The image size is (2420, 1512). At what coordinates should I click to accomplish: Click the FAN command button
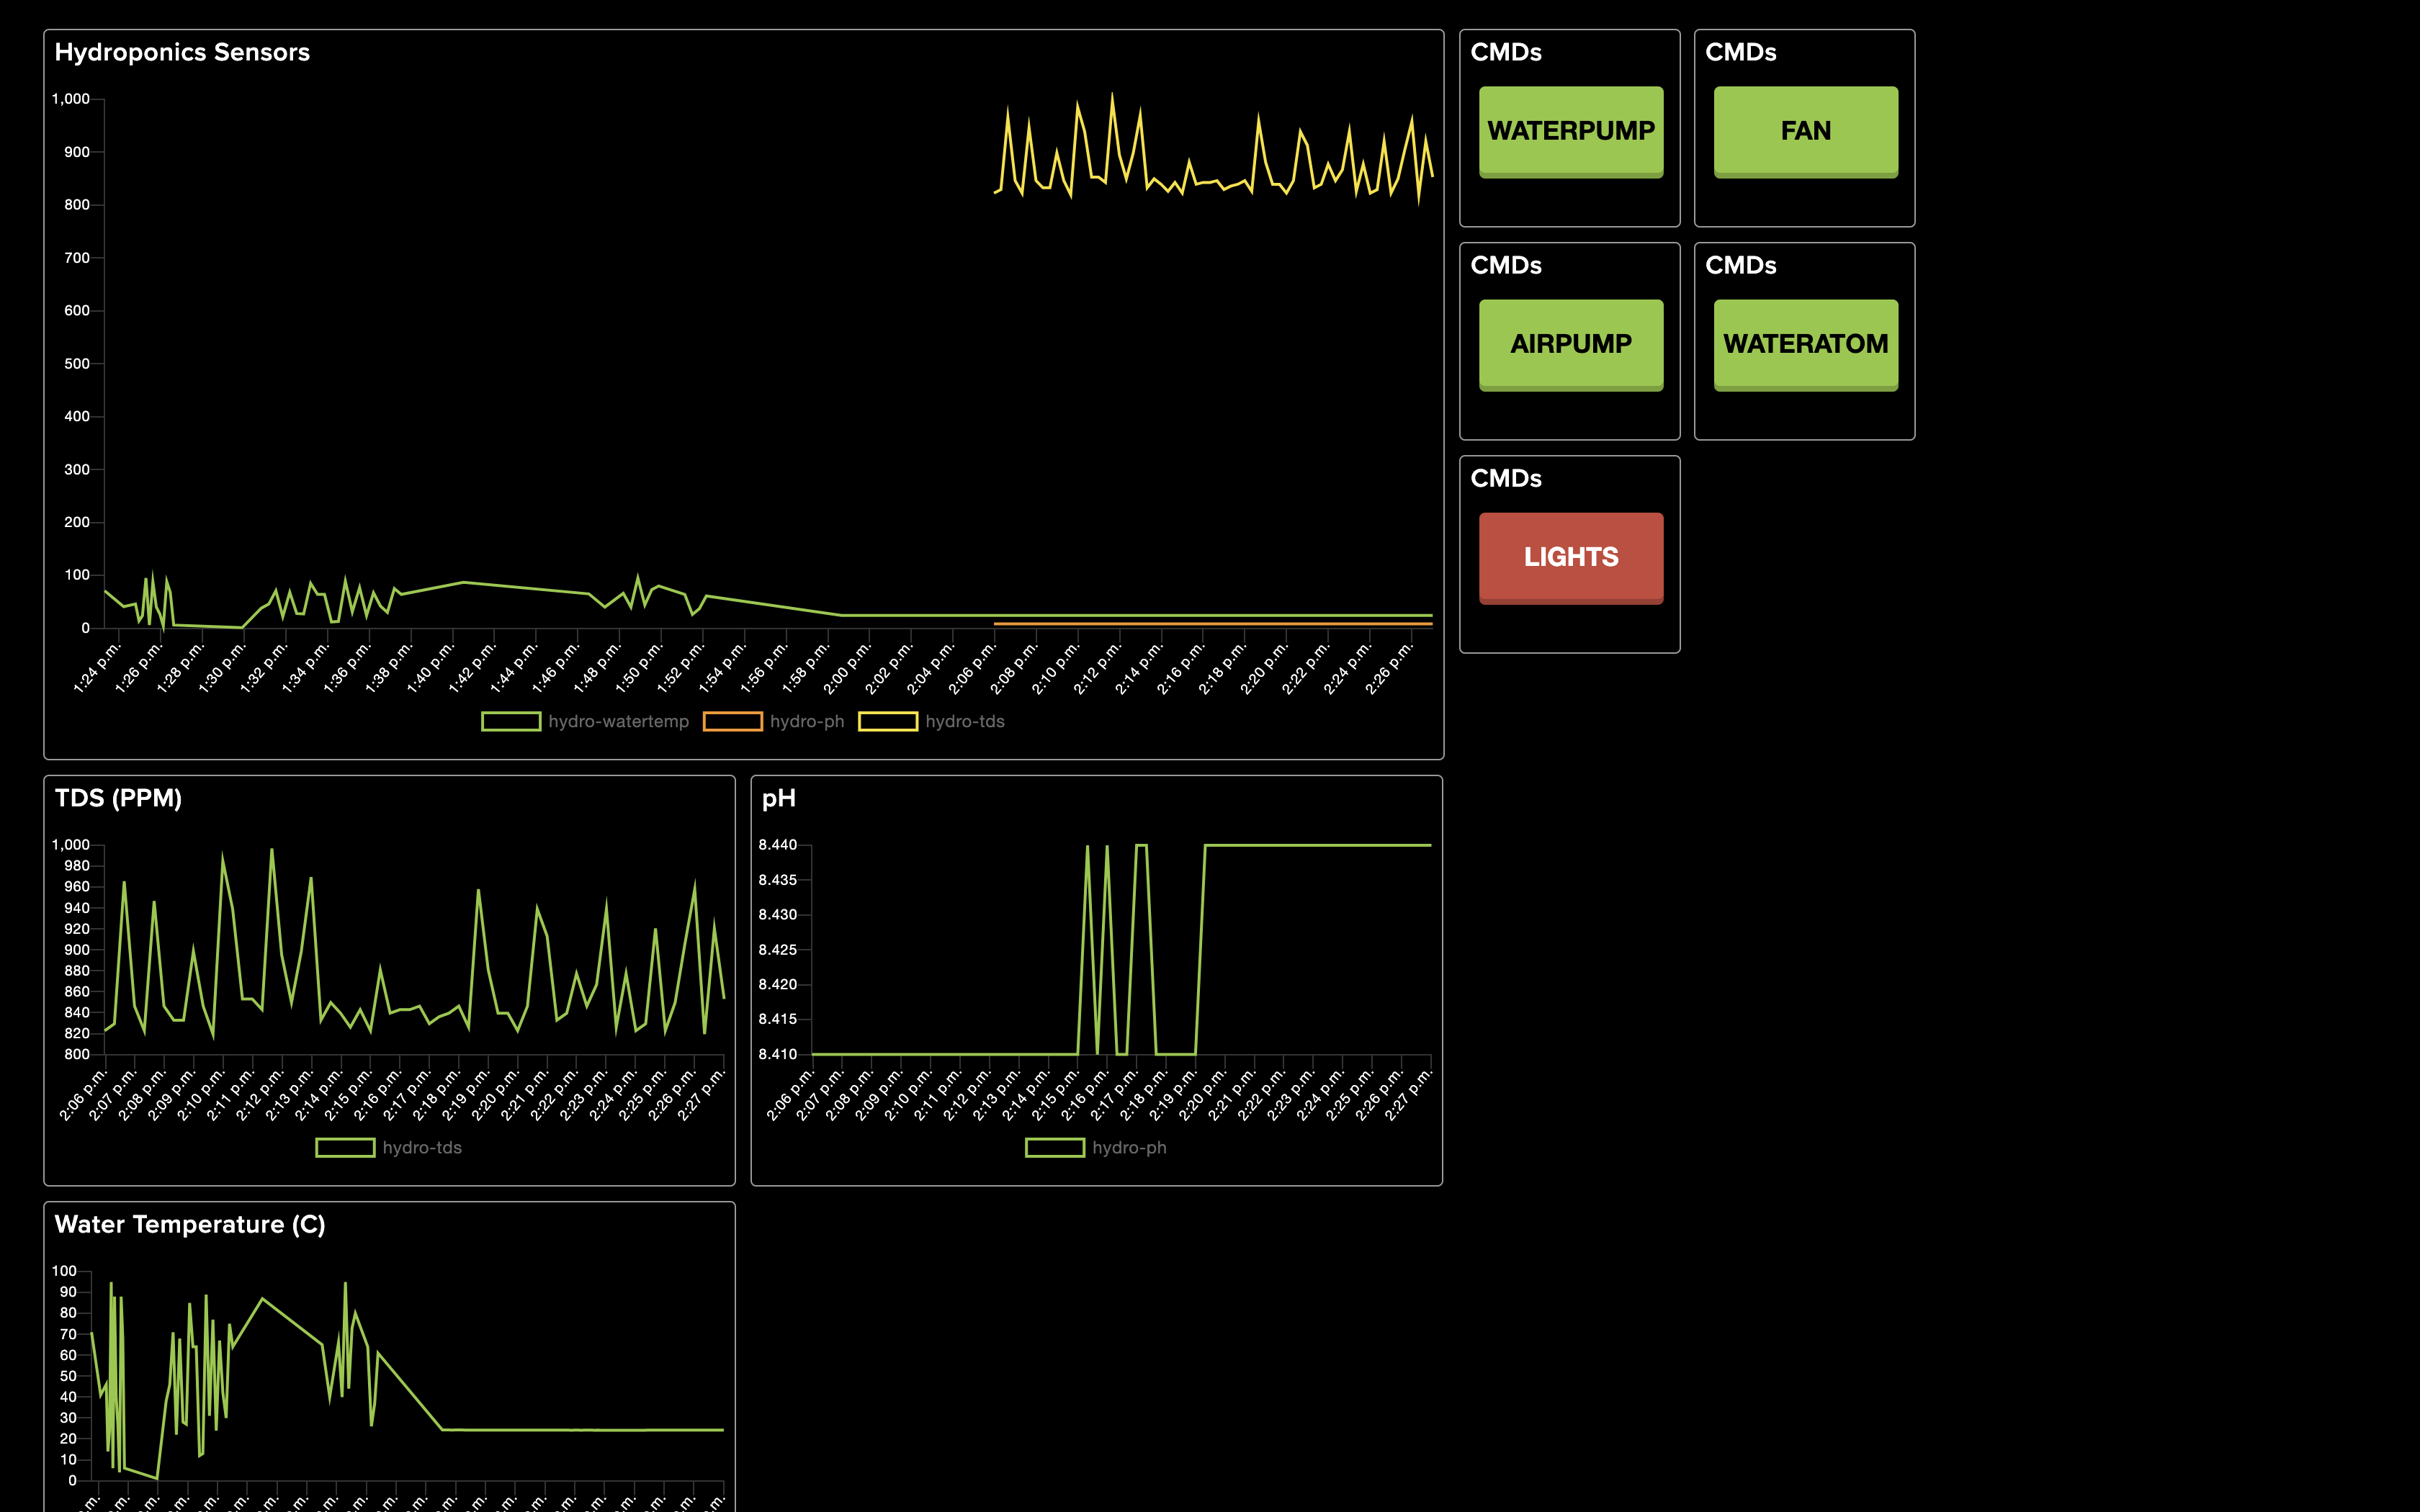click(x=1805, y=131)
